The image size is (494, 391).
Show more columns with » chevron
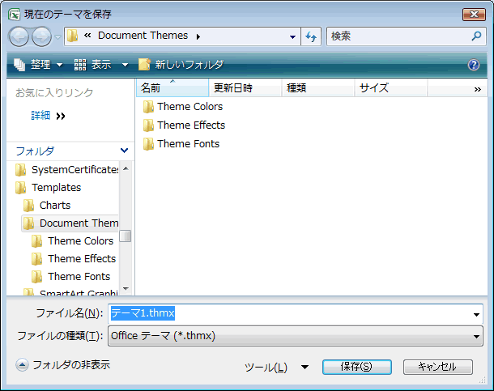tap(477, 89)
